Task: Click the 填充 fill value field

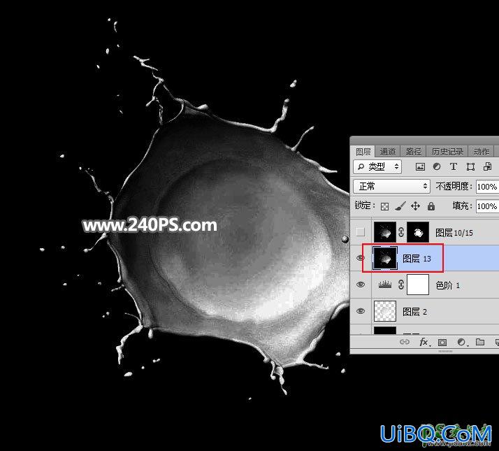Action: 487,206
